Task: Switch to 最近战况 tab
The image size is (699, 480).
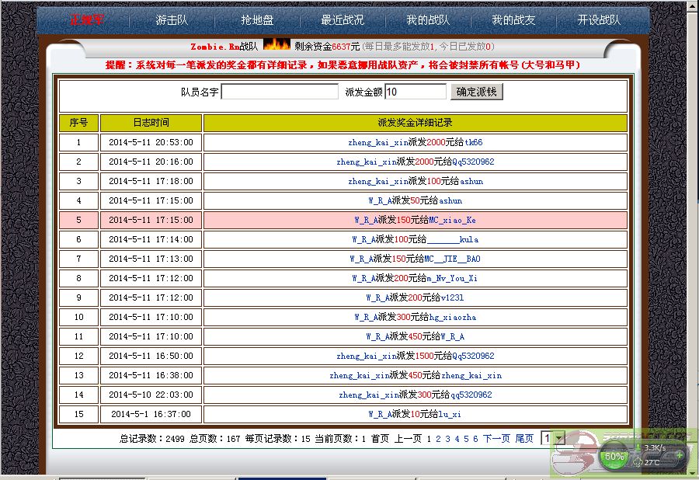Action: click(x=342, y=20)
